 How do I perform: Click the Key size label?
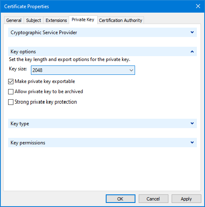click(x=18, y=69)
